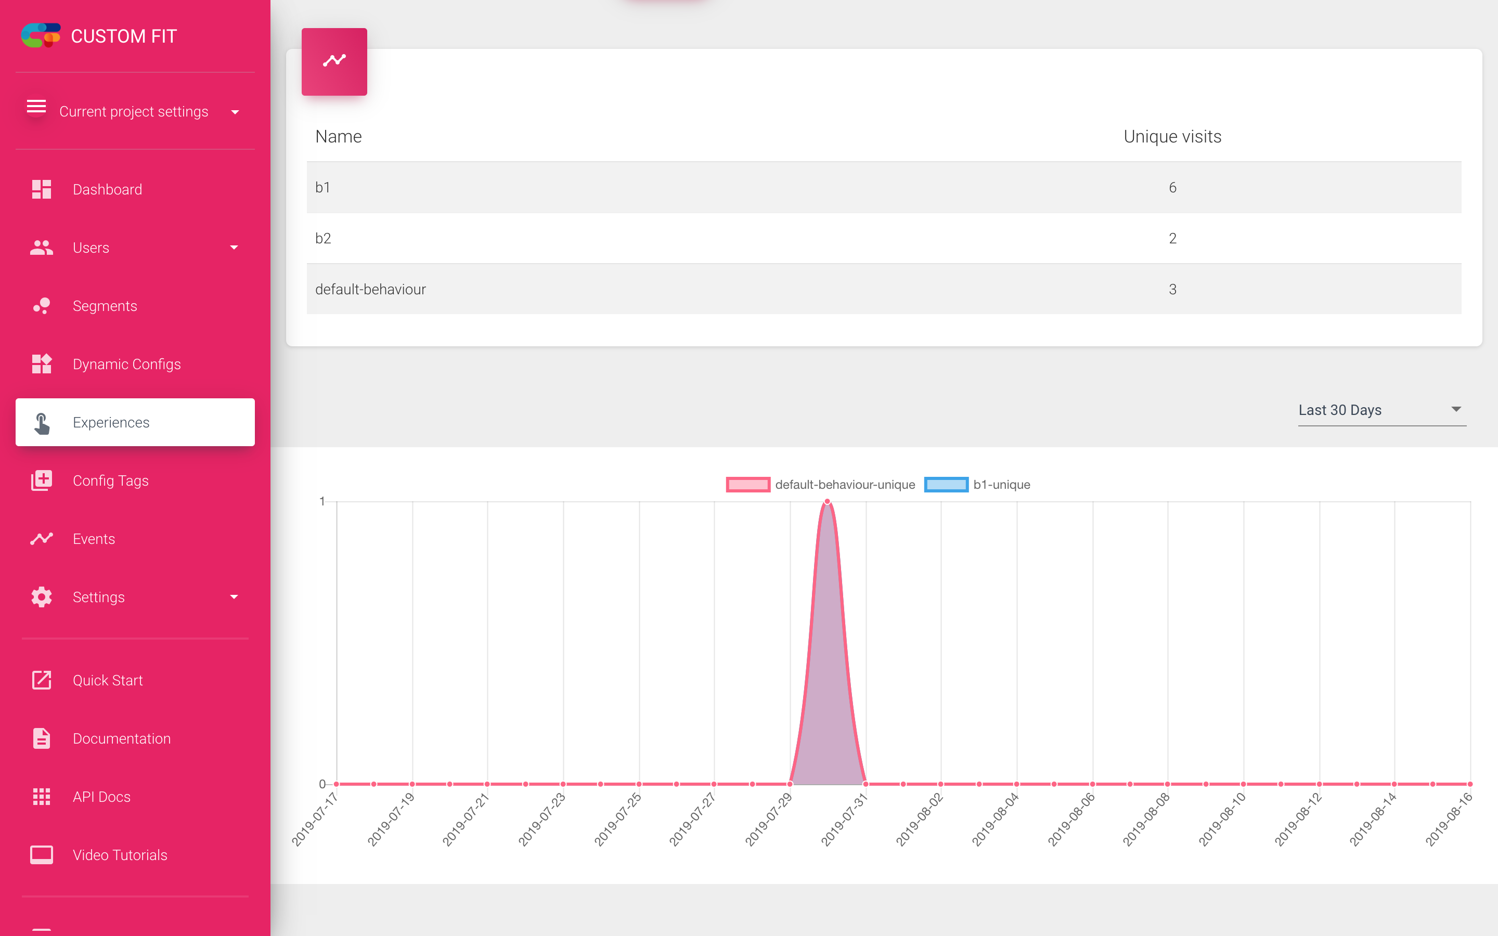
Task: Toggle default-behaviour-unique series in chart legend
Action: click(820, 485)
